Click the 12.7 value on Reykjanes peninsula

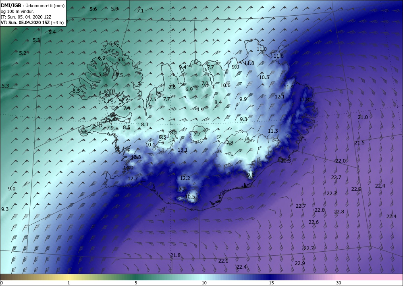(x=133, y=178)
